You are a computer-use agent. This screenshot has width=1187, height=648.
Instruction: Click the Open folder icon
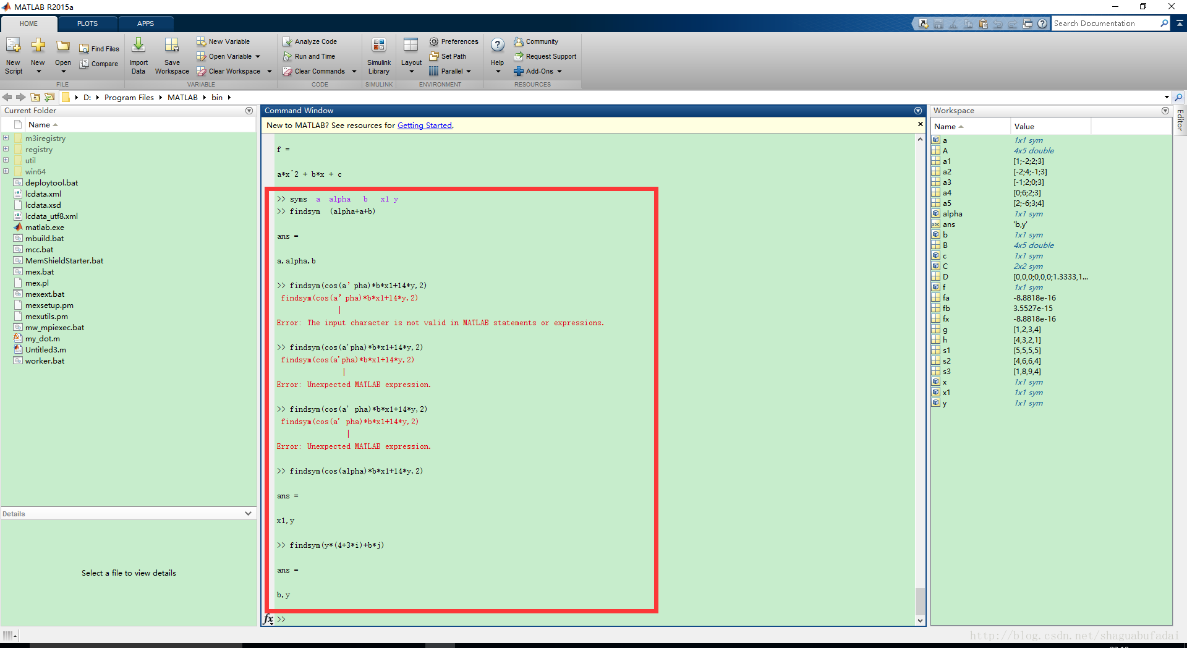pyautogui.click(x=63, y=46)
